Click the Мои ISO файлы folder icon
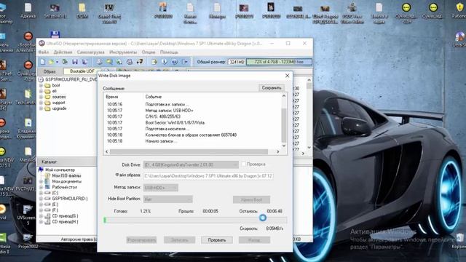466x262 pixels. click(47, 175)
